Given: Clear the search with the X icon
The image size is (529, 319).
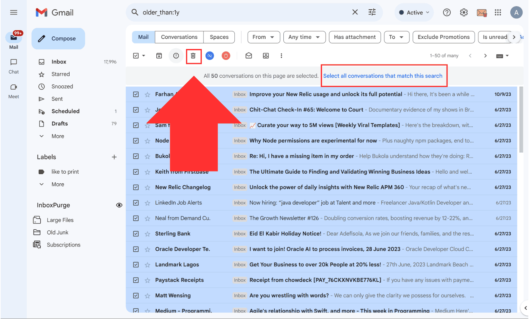Looking at the screenshot, I should (x=355, y=12).
